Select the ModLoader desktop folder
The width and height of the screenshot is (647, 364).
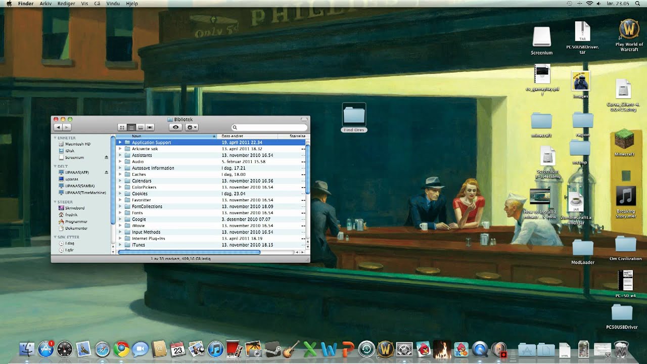(x=583, y=251)
